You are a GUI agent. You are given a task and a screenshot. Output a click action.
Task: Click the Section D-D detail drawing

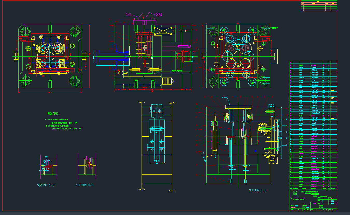[87, 165]
